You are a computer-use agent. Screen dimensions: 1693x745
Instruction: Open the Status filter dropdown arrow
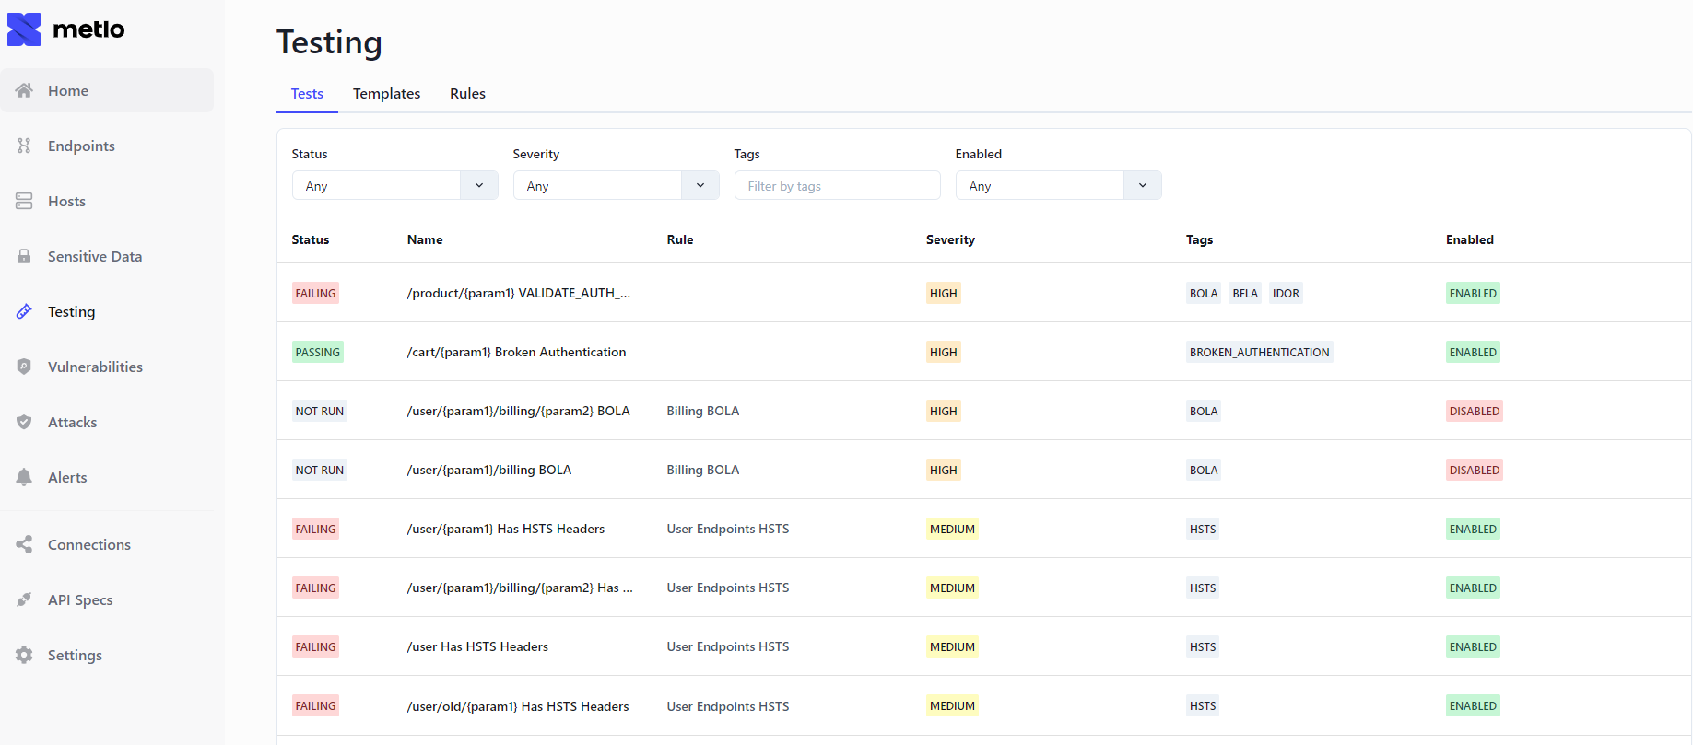pos(479,185)
